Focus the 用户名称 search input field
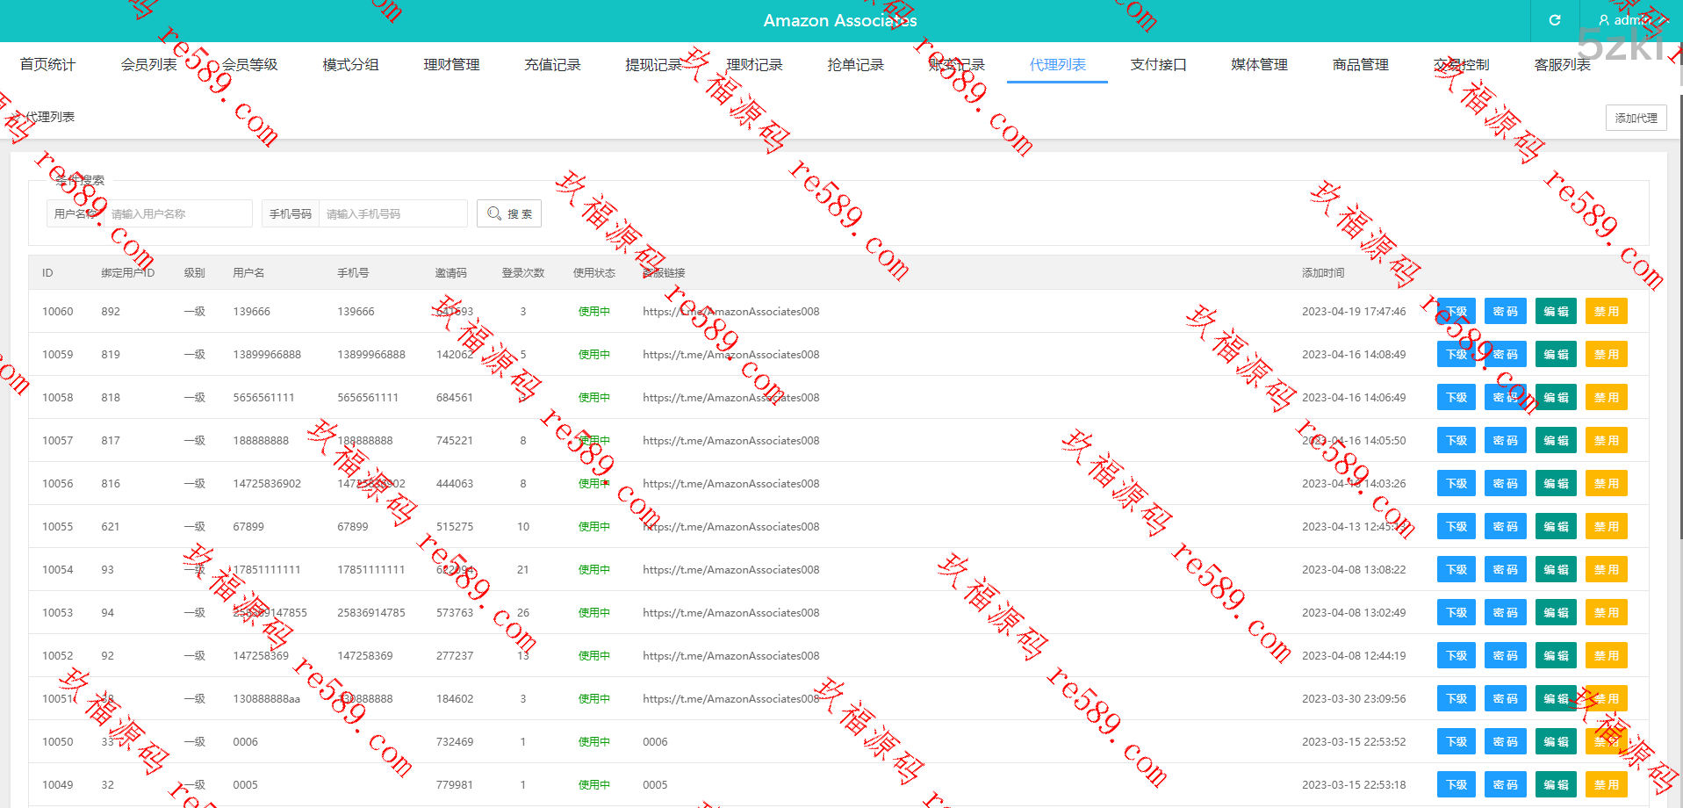 tap(178, 213)
